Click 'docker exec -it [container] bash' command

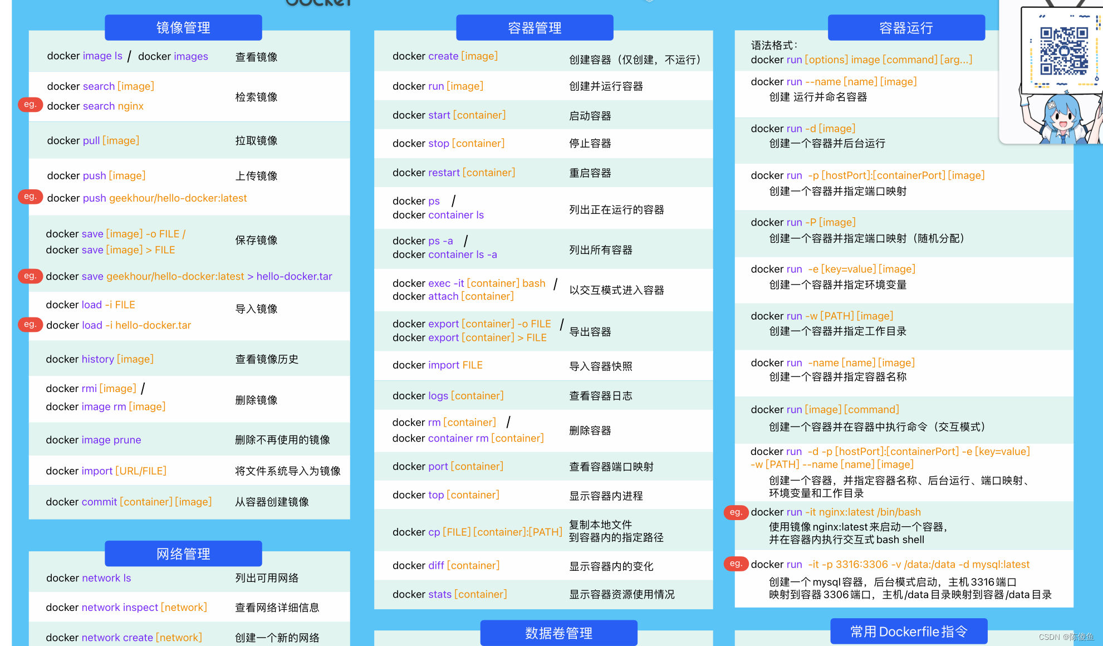point(469,283)
